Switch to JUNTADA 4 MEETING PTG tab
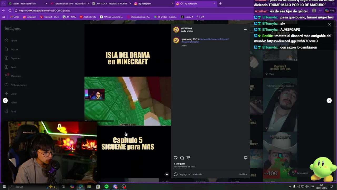Viewport: 337px width, 190px height. pos(112,4)
